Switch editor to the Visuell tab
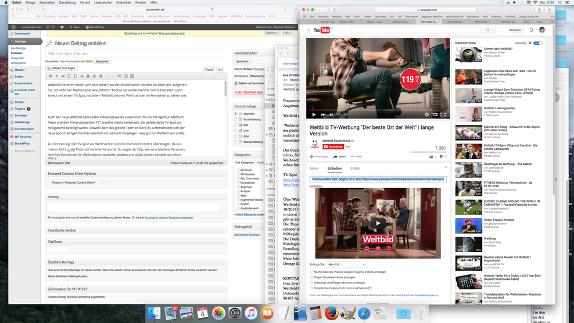The image size is (574, 323). (x=209, y=70)
